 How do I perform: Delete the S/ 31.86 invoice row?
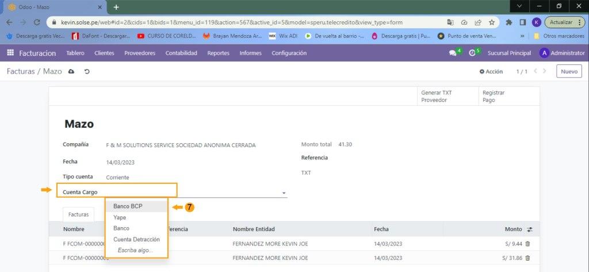[527, 259]
